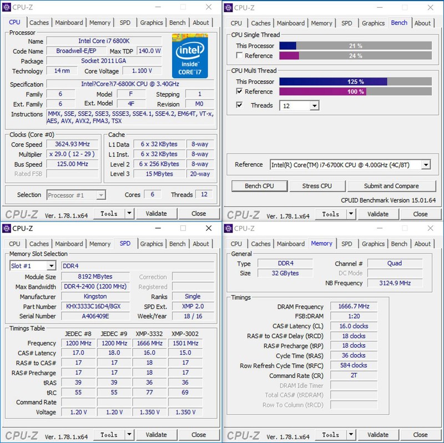Click the Bench CPU button

click(x=259, y=186)
